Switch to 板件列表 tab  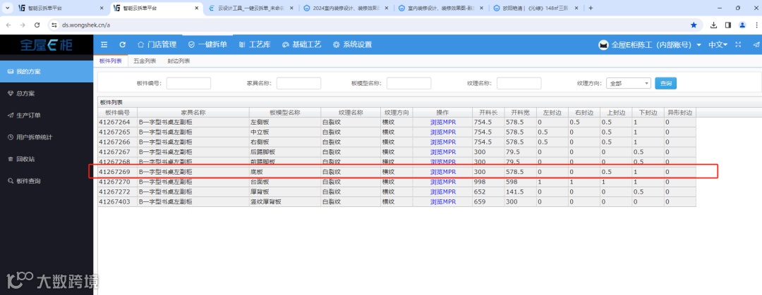click(110, 61)
